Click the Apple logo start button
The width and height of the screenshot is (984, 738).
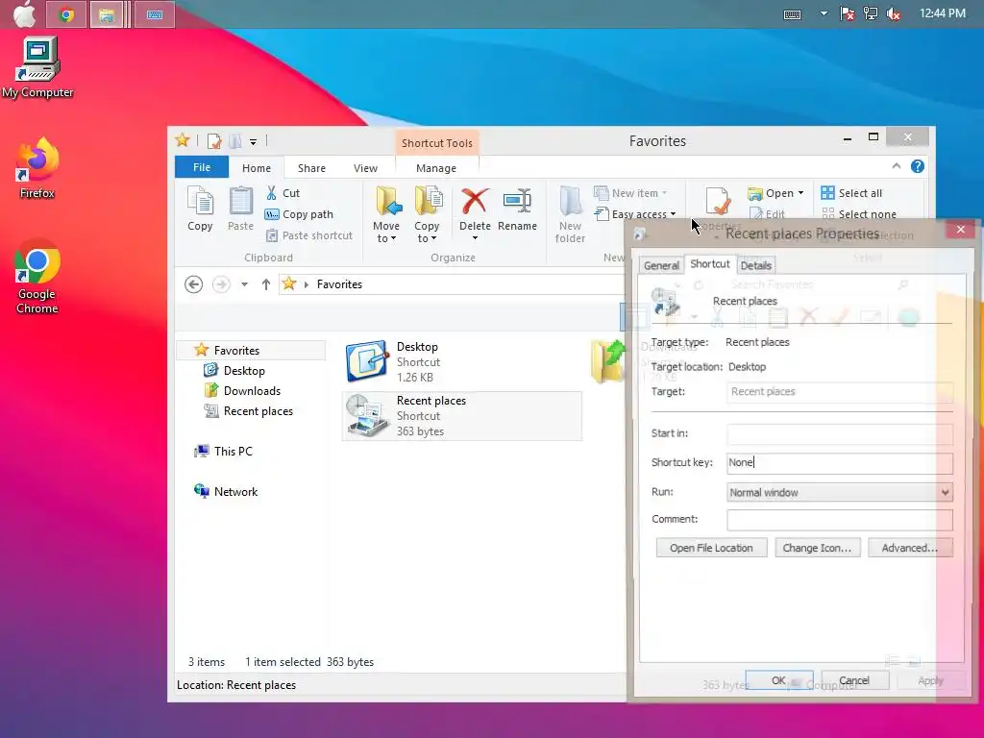tap(24, 13)
